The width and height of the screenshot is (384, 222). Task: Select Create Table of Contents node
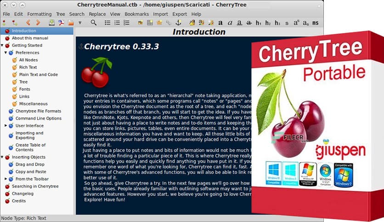coord(30,147)
